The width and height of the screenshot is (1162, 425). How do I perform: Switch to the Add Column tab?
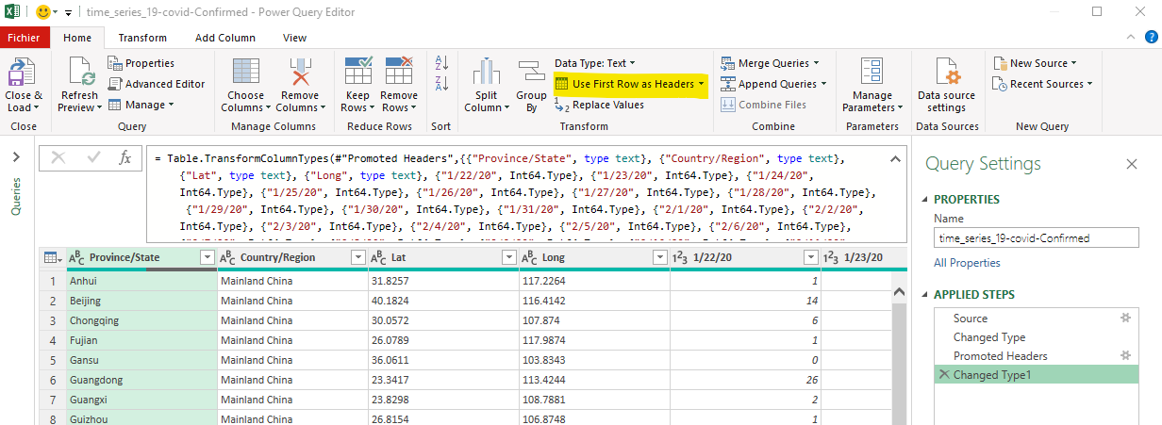click(225, 38)
